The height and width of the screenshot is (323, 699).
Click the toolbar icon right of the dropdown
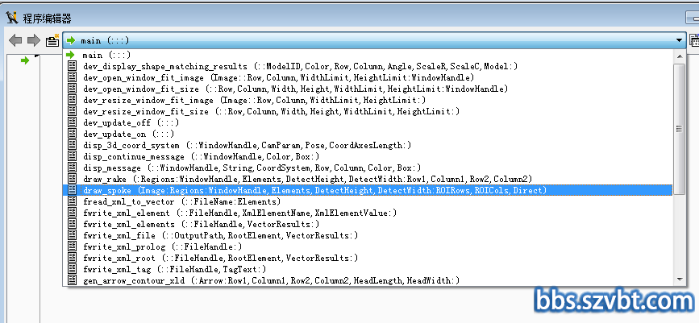coord(694,40)
